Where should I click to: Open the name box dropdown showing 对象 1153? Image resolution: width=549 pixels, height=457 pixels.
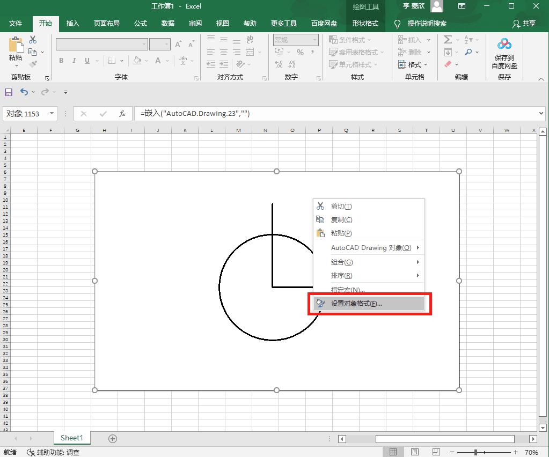[51, 113]
